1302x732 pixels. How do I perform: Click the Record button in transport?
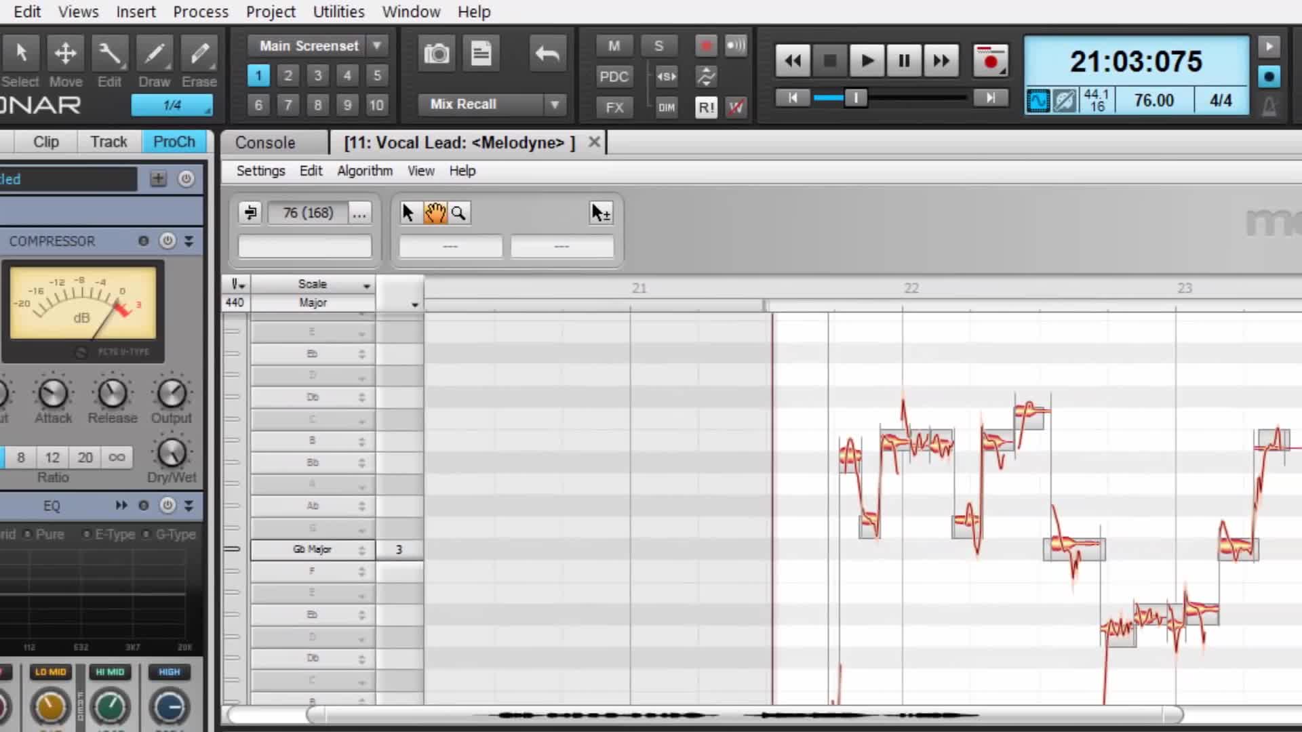coord(990,61)
